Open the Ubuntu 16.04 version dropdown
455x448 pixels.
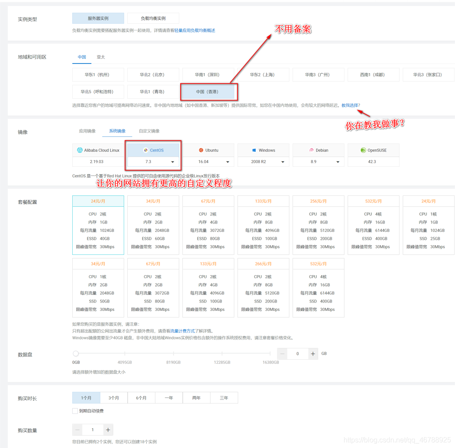coord(208,161)
